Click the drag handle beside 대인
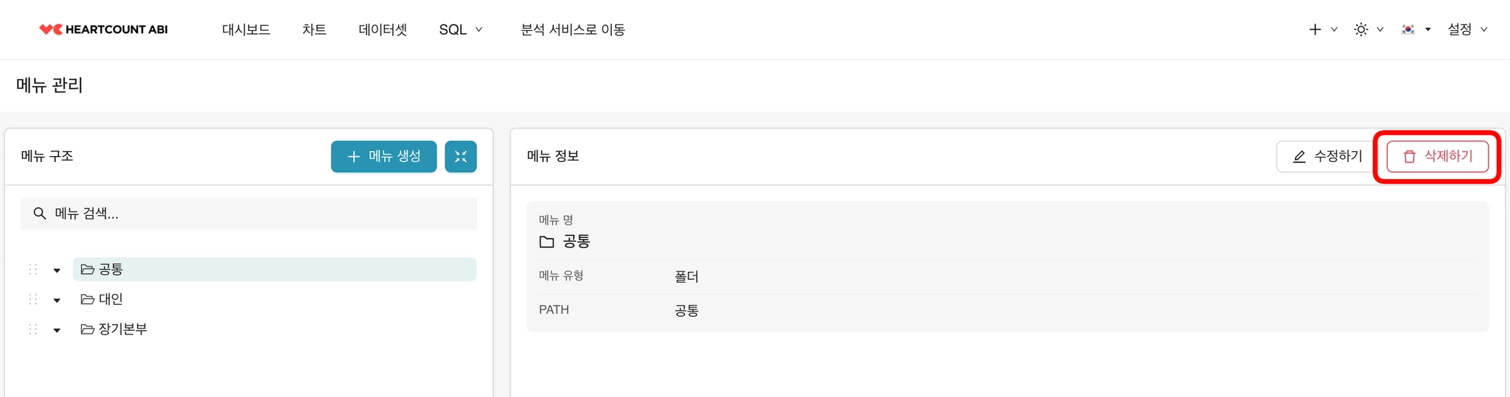This screenshot has height=397, width=1510. (32, 299)
